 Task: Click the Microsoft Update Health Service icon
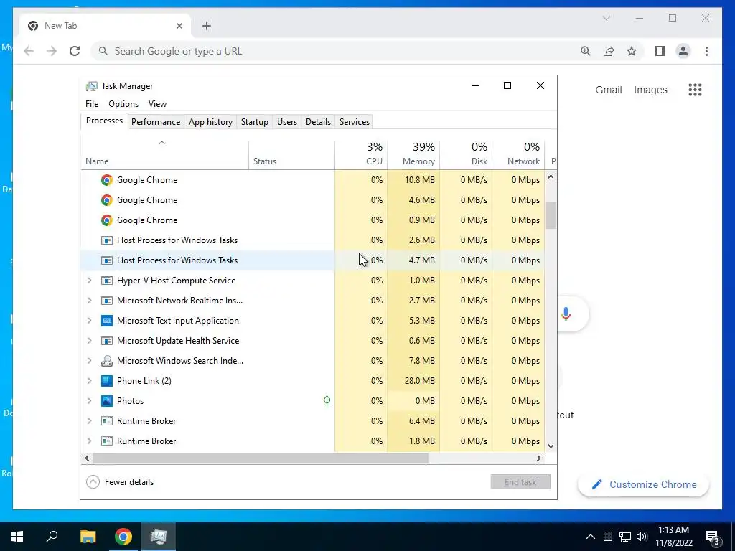point(107,341)
